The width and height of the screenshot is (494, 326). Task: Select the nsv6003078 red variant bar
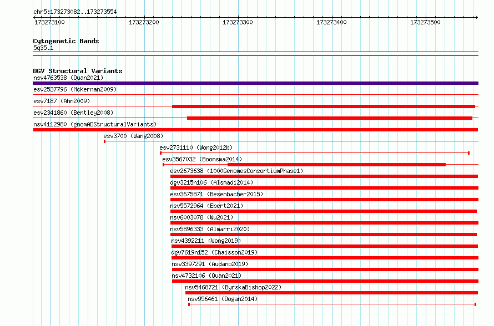pyautogui.click(x=325, y=223)
